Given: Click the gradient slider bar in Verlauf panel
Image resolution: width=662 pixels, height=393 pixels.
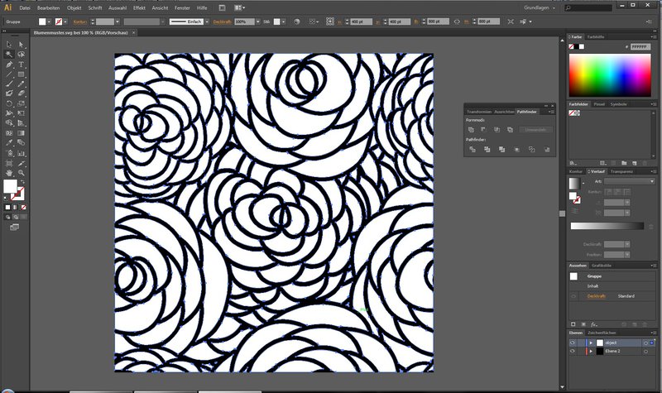Looking at the screenshot, I should point(607,226).
